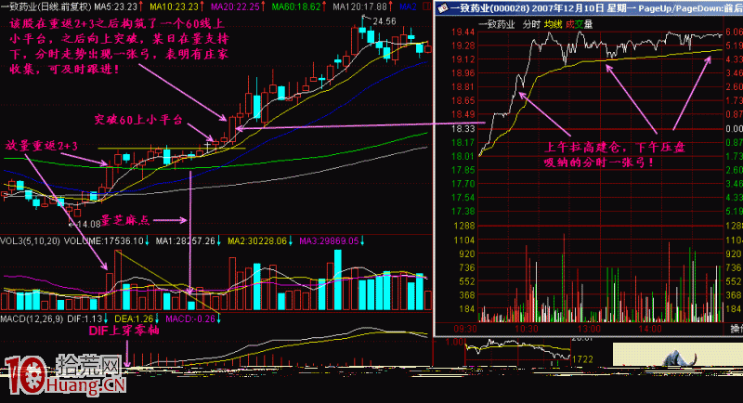
Task: Select the DEA:1.26 value
Action: tap(134, 318)
